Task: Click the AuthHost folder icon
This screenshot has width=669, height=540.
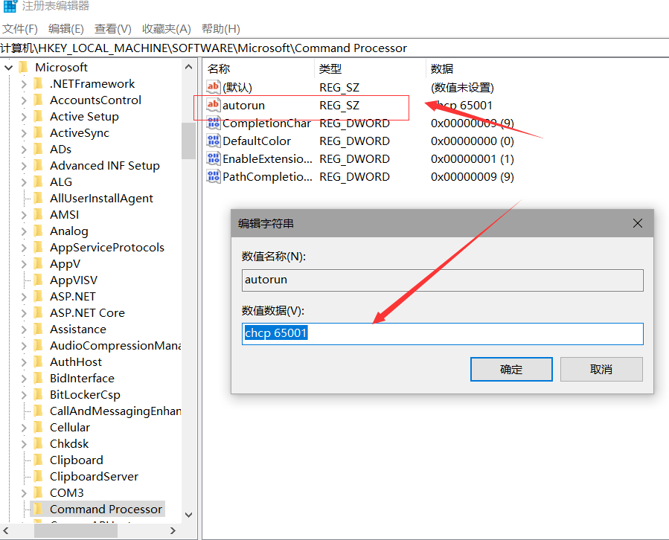Action: [39, 361]
